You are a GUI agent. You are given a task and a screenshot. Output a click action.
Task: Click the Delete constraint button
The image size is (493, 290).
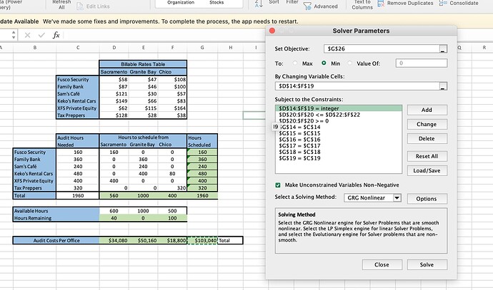pos(427,138)
